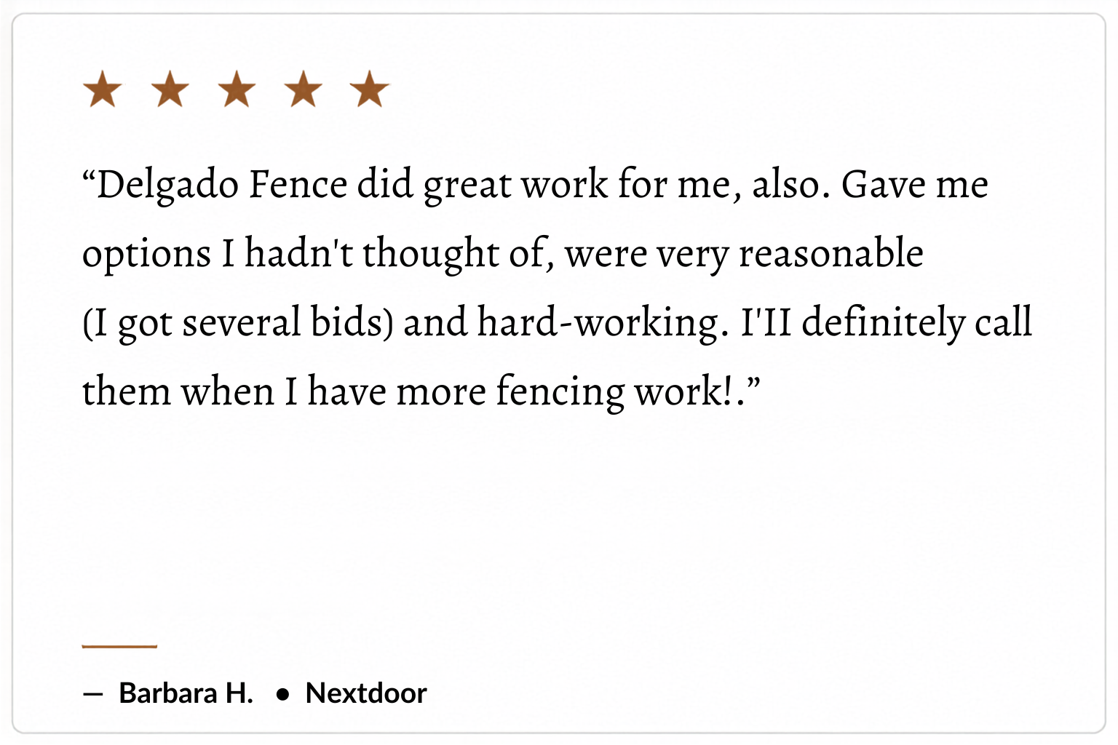Select the fifth and last rating star
The width and height of the screenshot is (1118, 745).
pyautogui.click(x=370, y=89)
